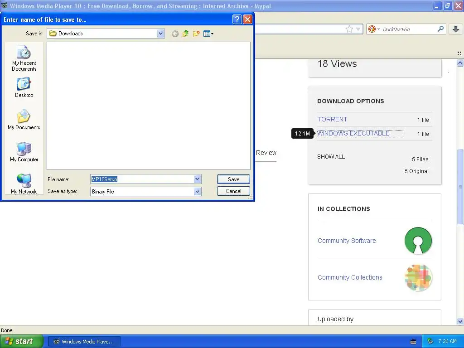Open the Community Software collection link
The width and height of the screenshot is (464, 348).
tap(347, 241)
